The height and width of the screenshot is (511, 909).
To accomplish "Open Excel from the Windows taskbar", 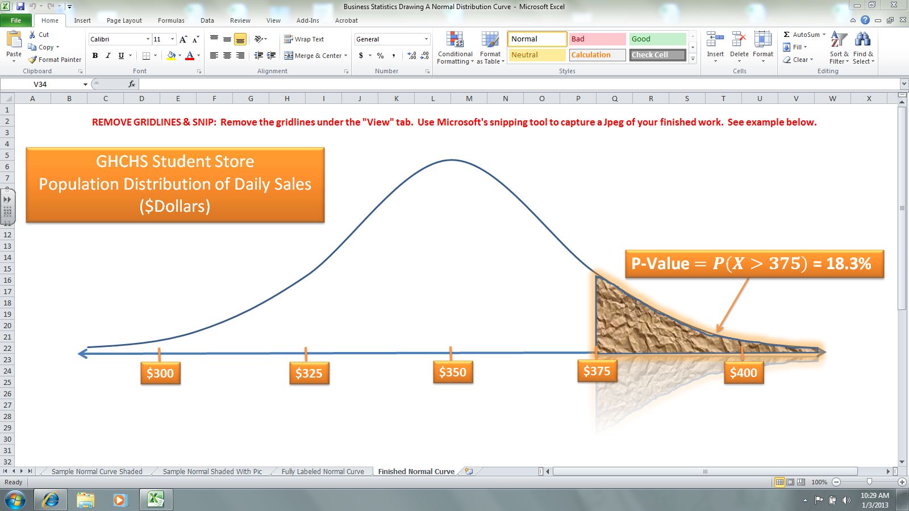I will click(156, 500).
